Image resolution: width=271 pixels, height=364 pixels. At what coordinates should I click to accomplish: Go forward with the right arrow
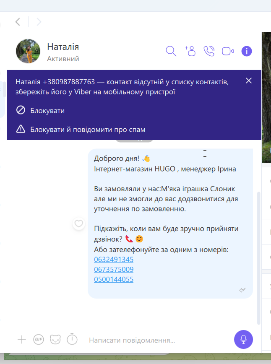click(x=39, y=22)
